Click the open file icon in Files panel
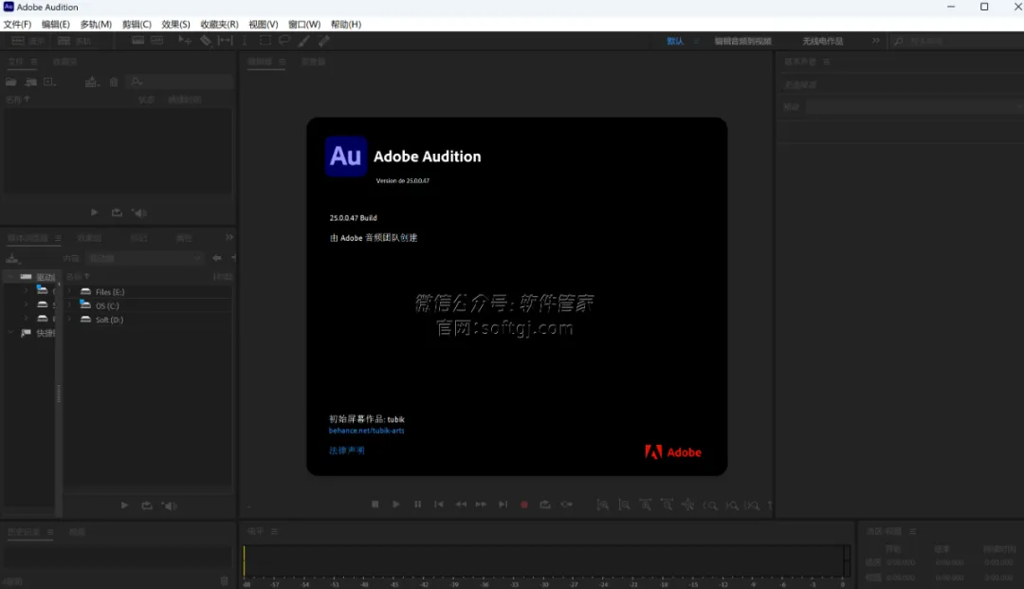Viewport: 1024px width, 589px height. (x=11, y=82)
